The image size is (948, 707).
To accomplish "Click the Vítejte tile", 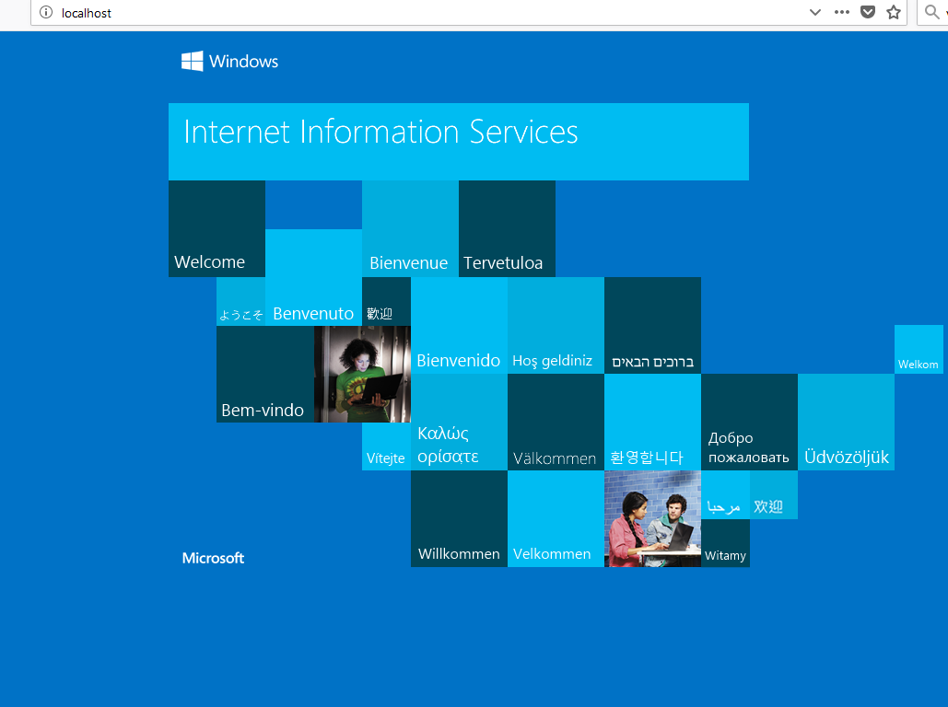I will pyautogui.click(x=386, y=446).
